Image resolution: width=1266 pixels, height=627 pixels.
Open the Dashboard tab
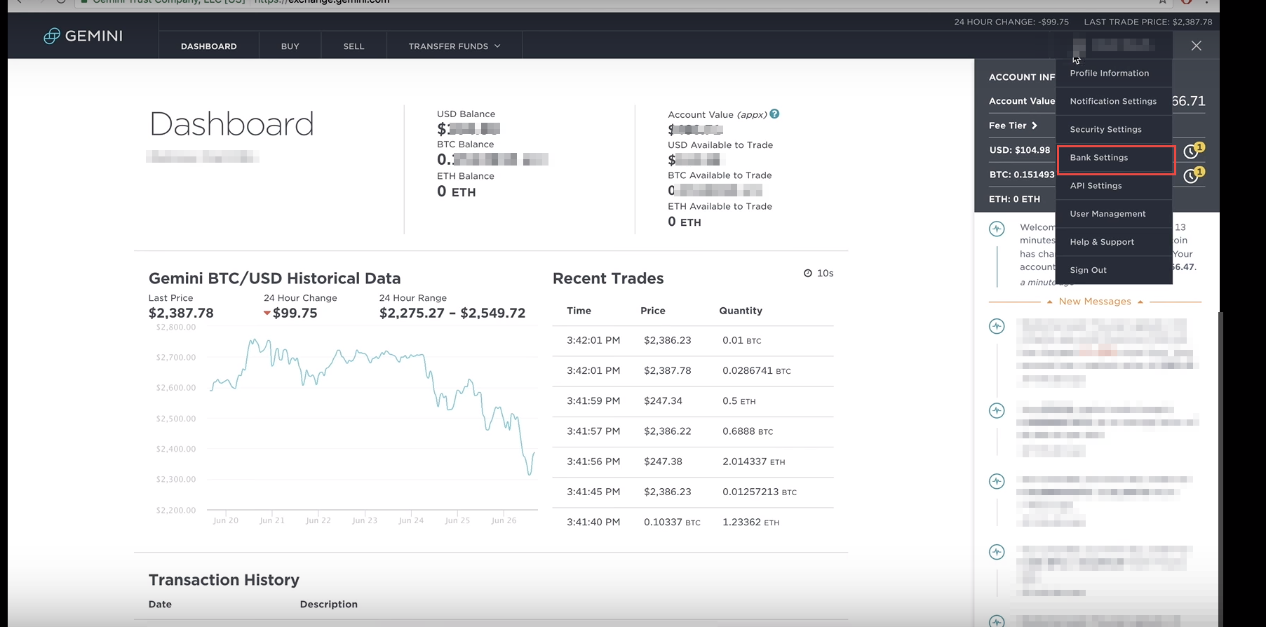click(209, 46)
